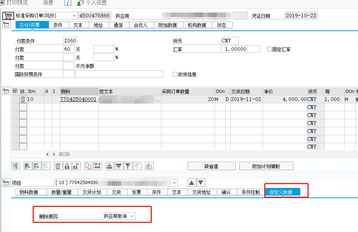Click the 缺省值 default values button

click(211, 166)
